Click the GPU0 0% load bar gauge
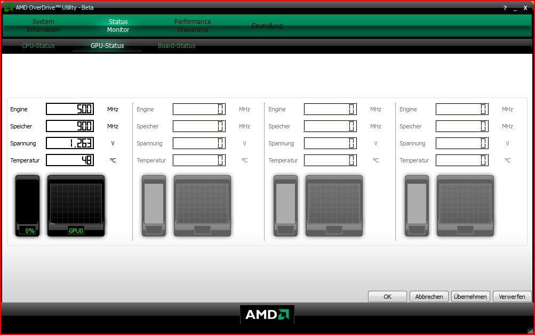This screenshot has width=535, height=335. [x=27, y=206]
